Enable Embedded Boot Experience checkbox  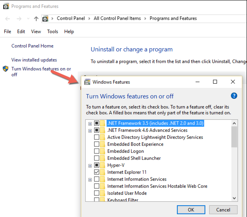point(96,144)
